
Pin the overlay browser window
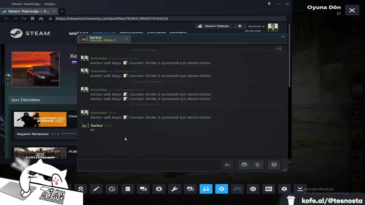[269, 4]
